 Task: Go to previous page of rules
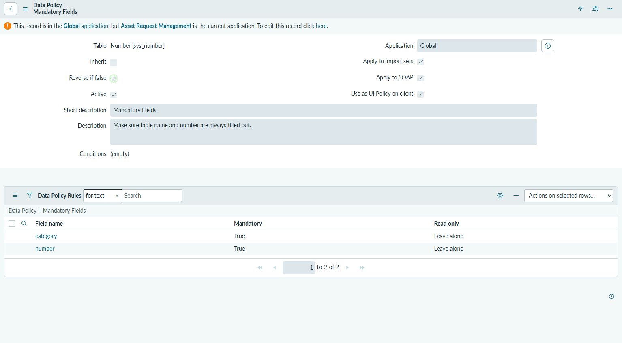tap(275, 268)
